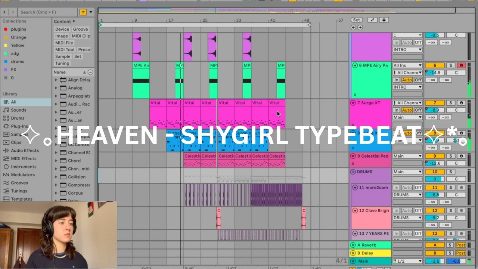Filter browser by MIDI Clip
The image size is (478, 269).
tap(81, 36)
